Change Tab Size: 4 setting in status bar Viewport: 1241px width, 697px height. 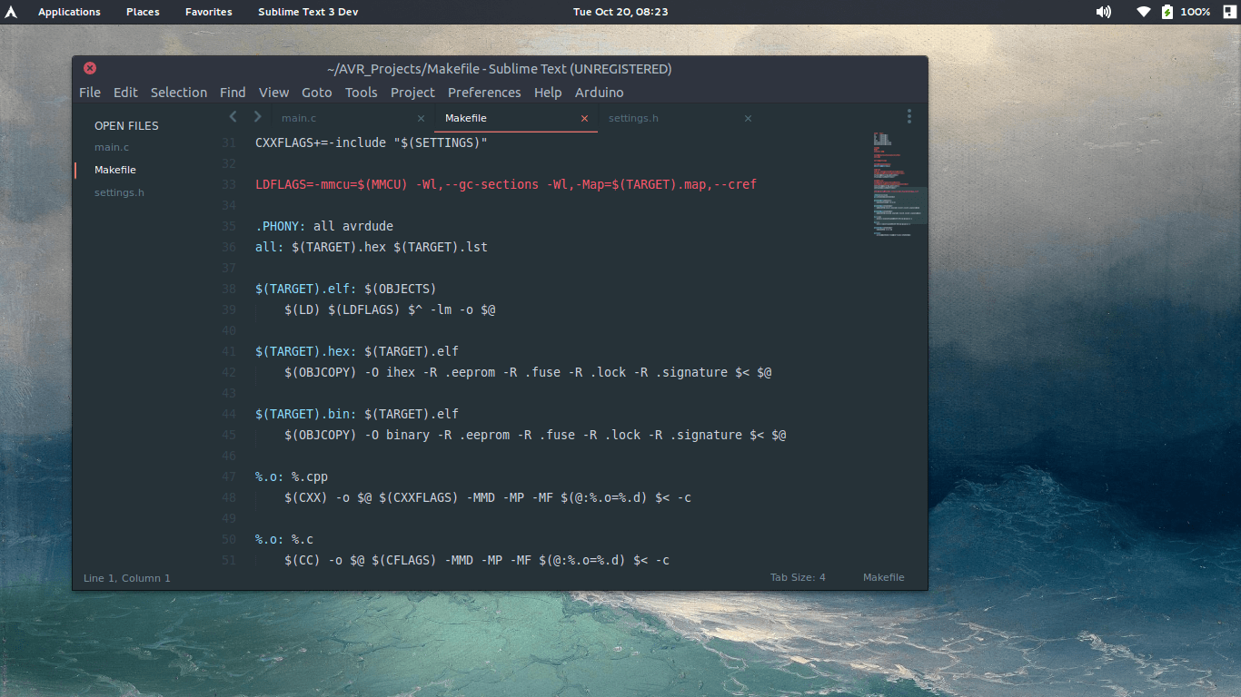click(x=798, y=577)
